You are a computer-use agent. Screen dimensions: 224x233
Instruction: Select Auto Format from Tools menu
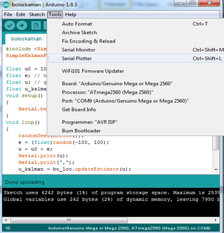point(136,24)
